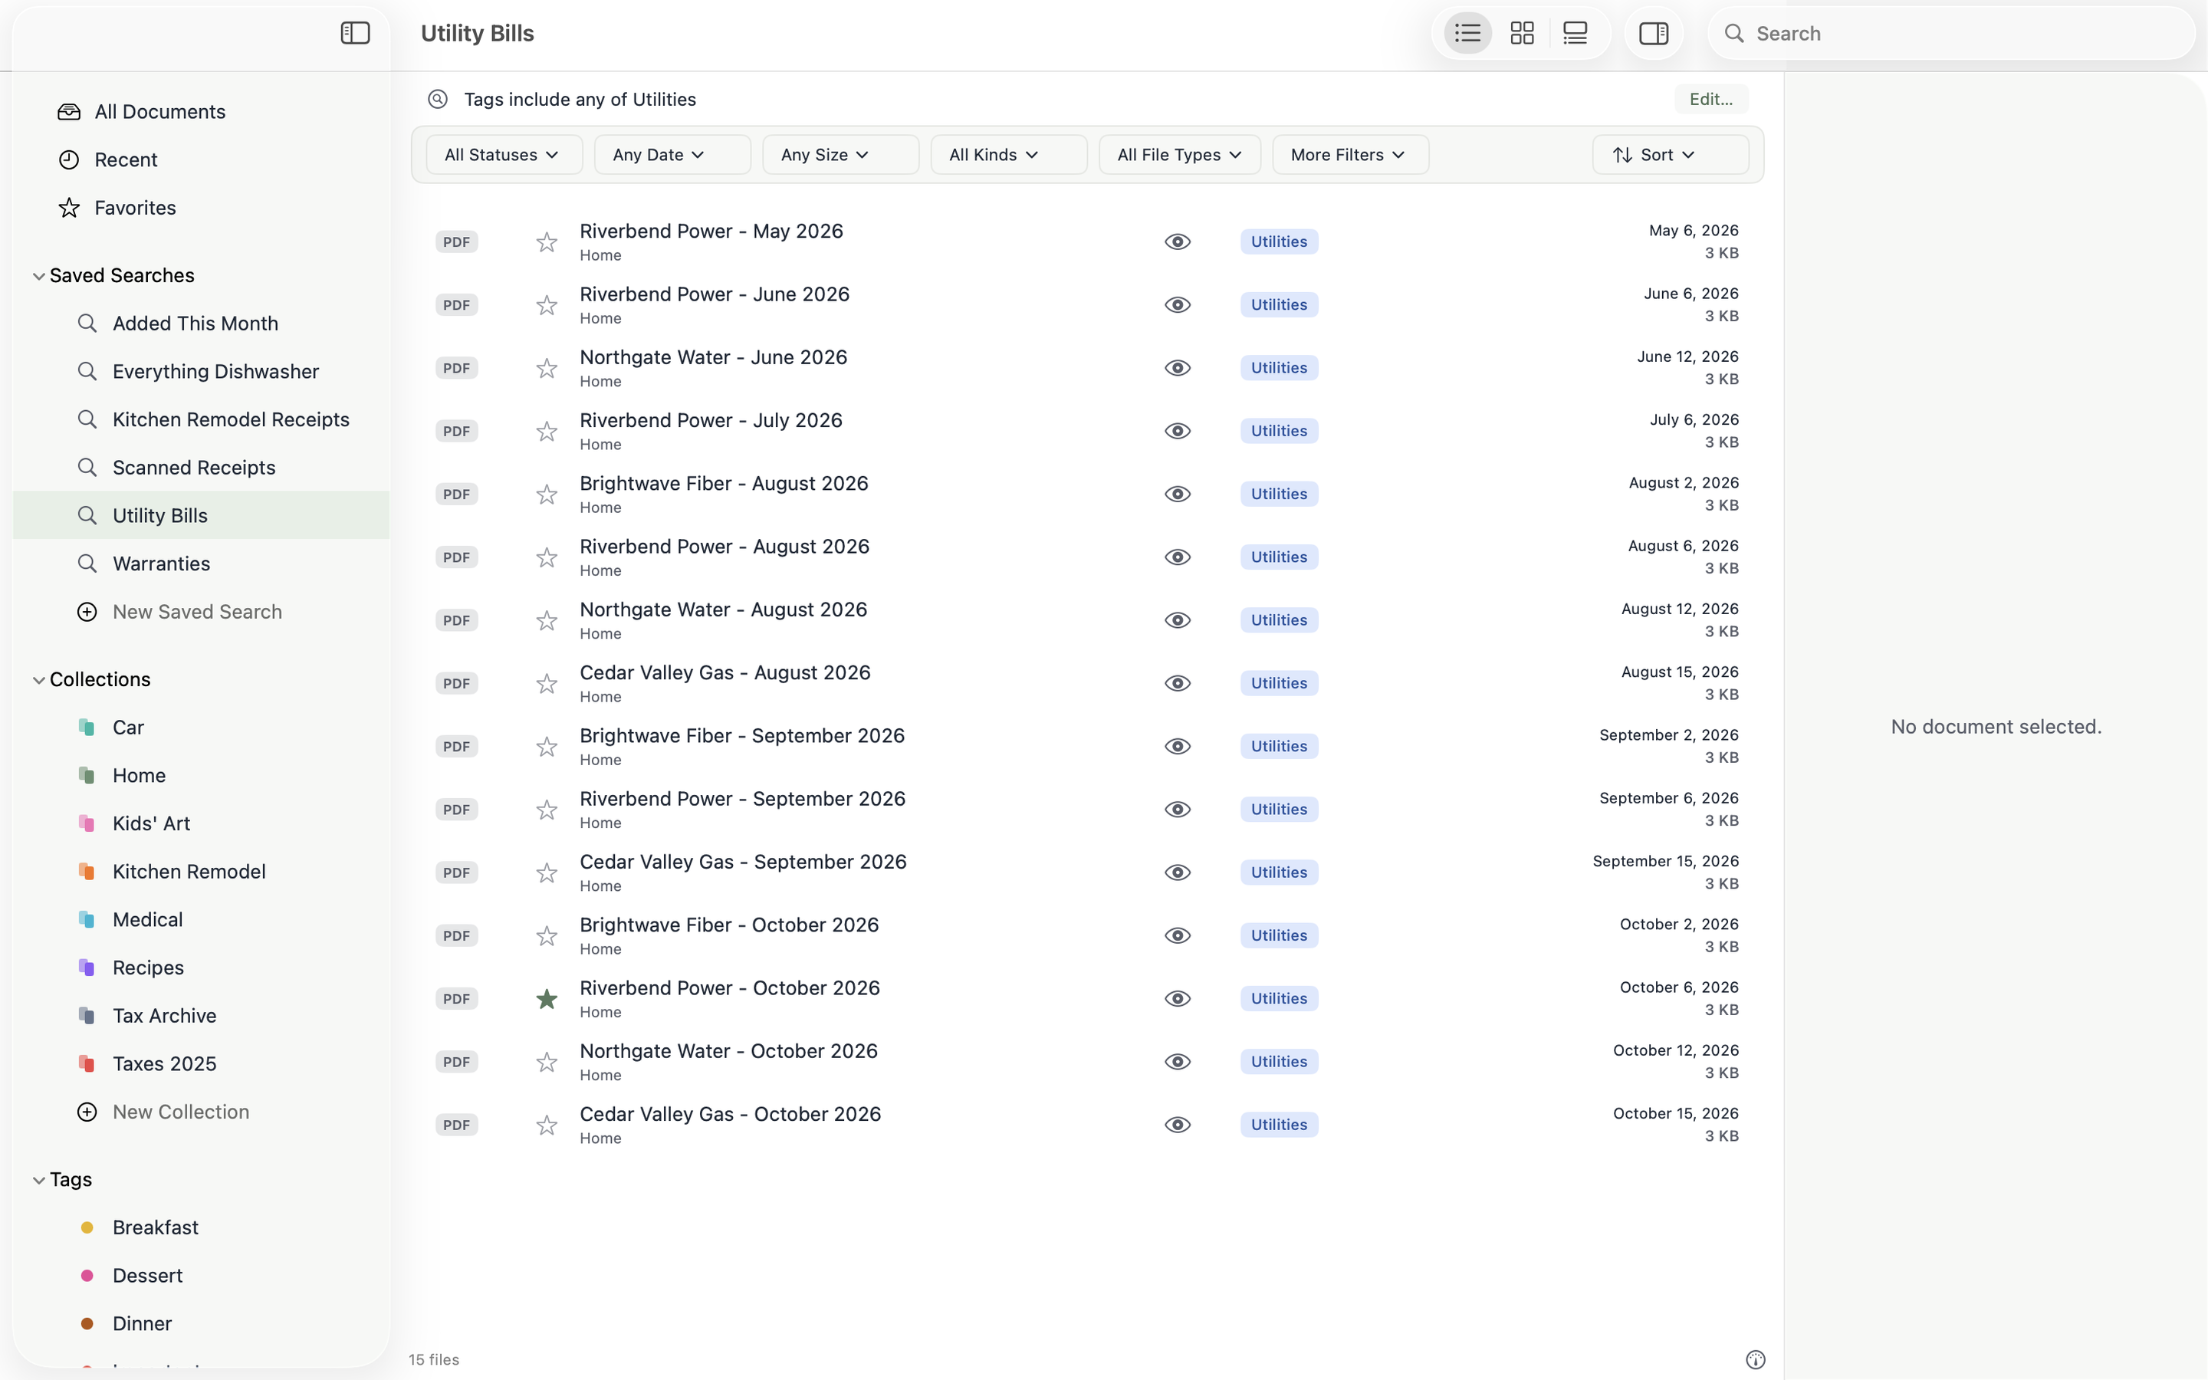Open info icon in status bar
The width and height of the screenshot is (2208, 1380).
1755,1359
